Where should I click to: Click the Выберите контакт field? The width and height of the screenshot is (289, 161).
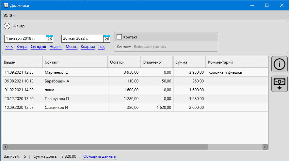click(x=150, y=47)
